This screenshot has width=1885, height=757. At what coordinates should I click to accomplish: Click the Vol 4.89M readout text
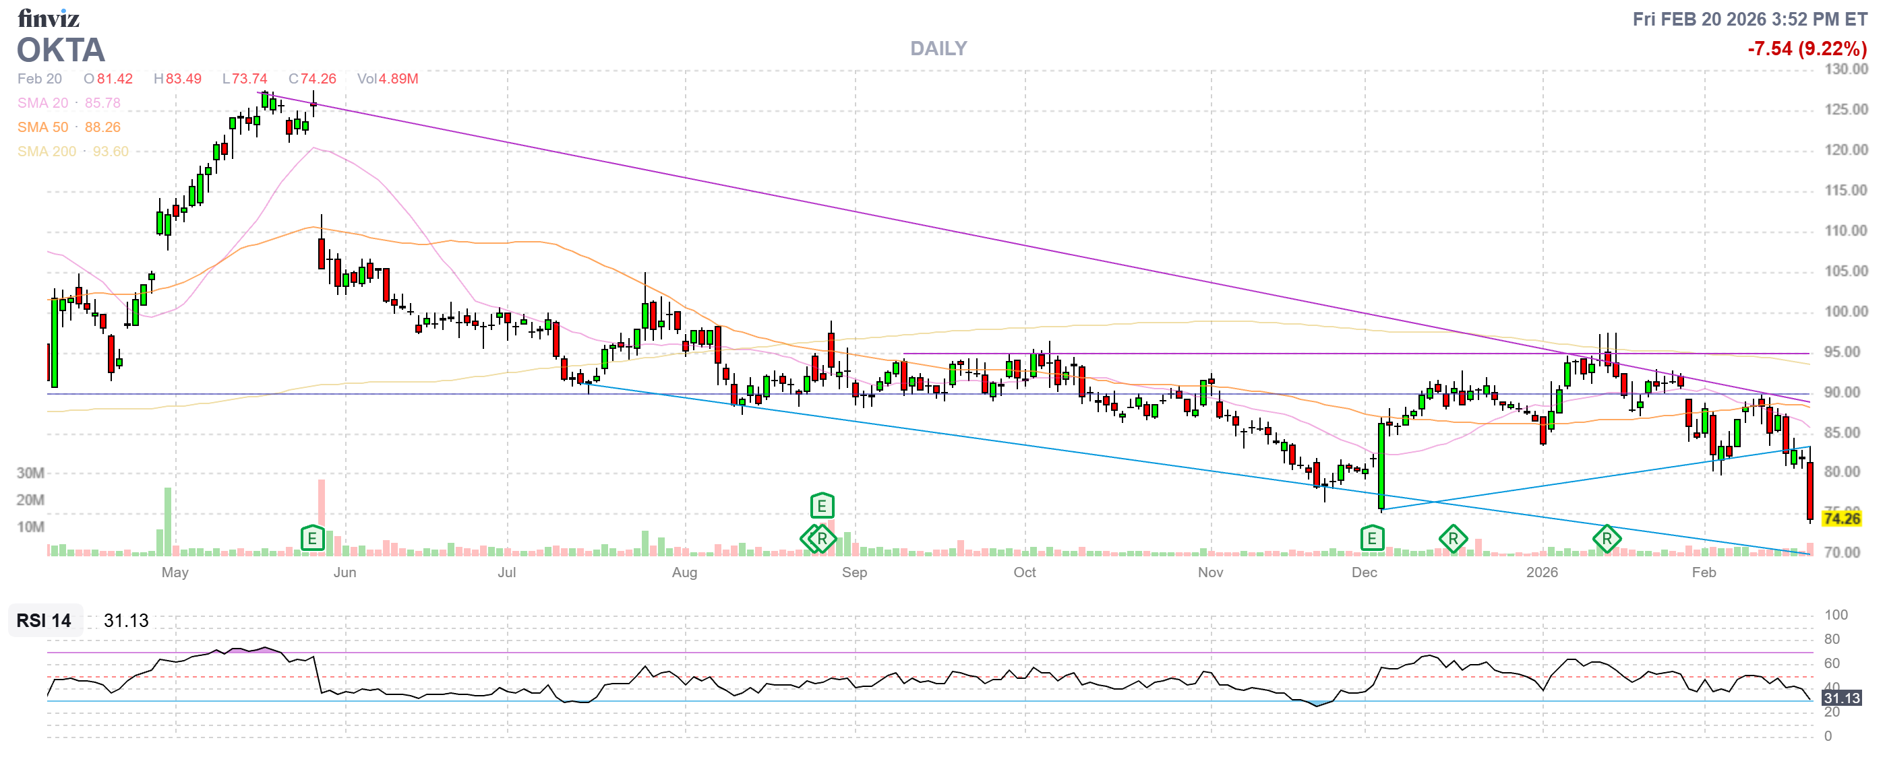(x=387, y=79)
